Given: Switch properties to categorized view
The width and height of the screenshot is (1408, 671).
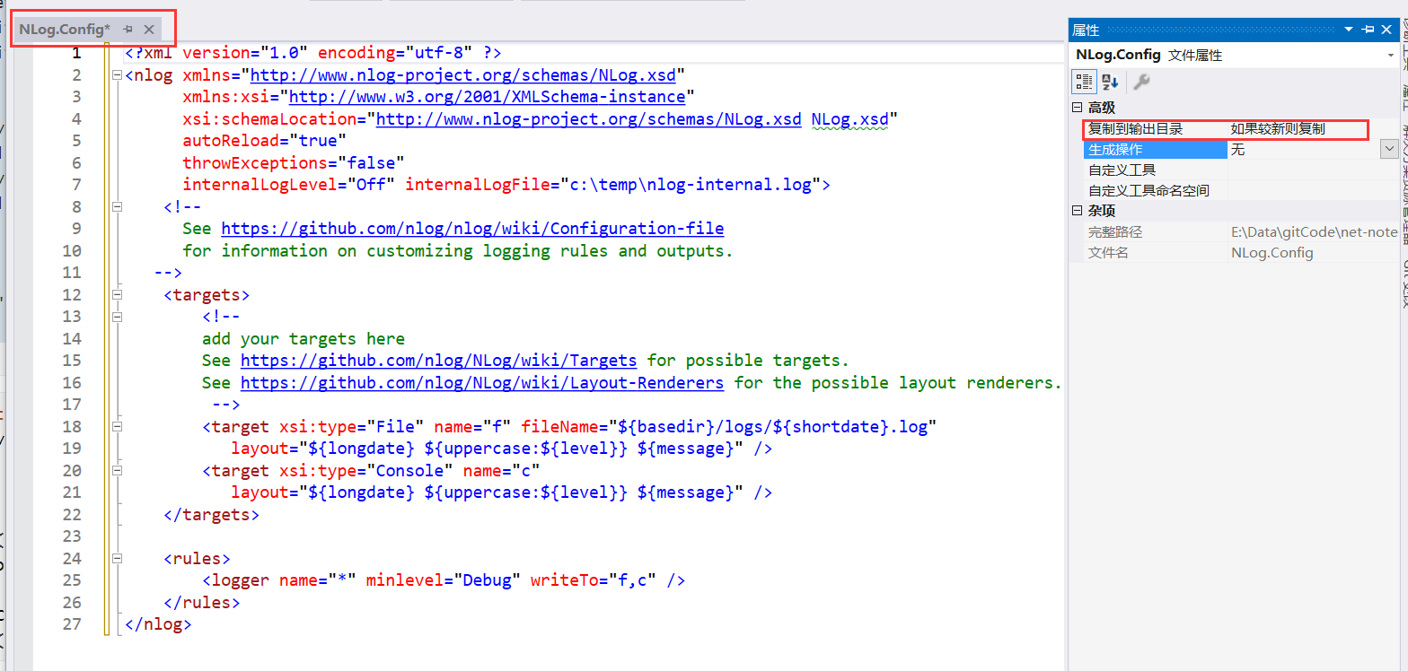Looking at the screenshot, I should (x=1084, y=82).
